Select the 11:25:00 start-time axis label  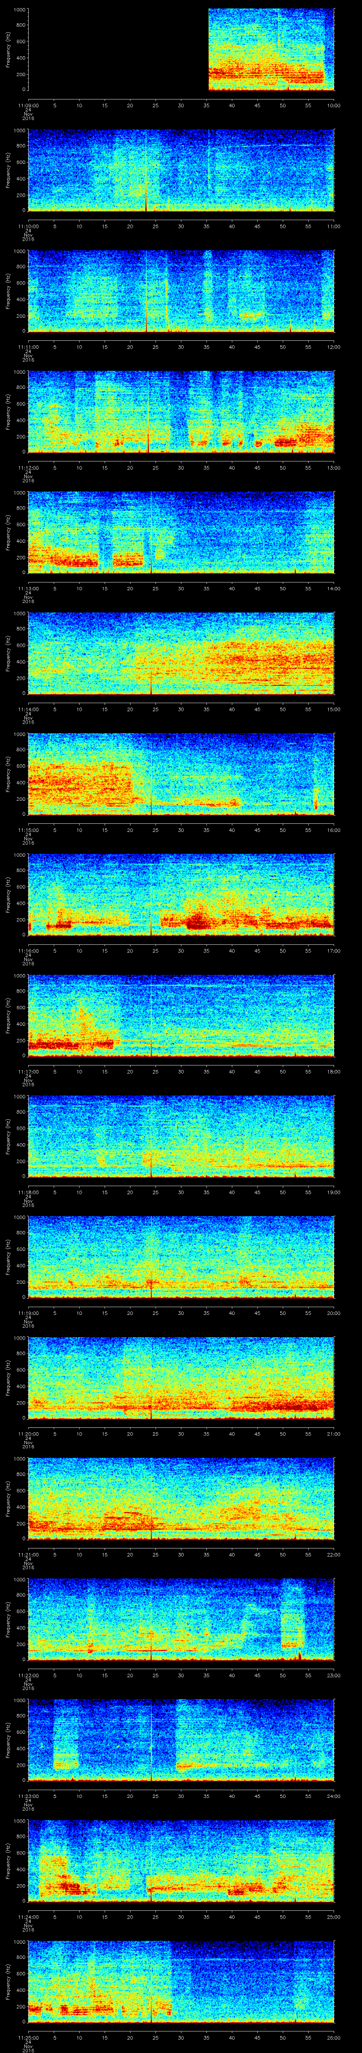point(28,2037)
